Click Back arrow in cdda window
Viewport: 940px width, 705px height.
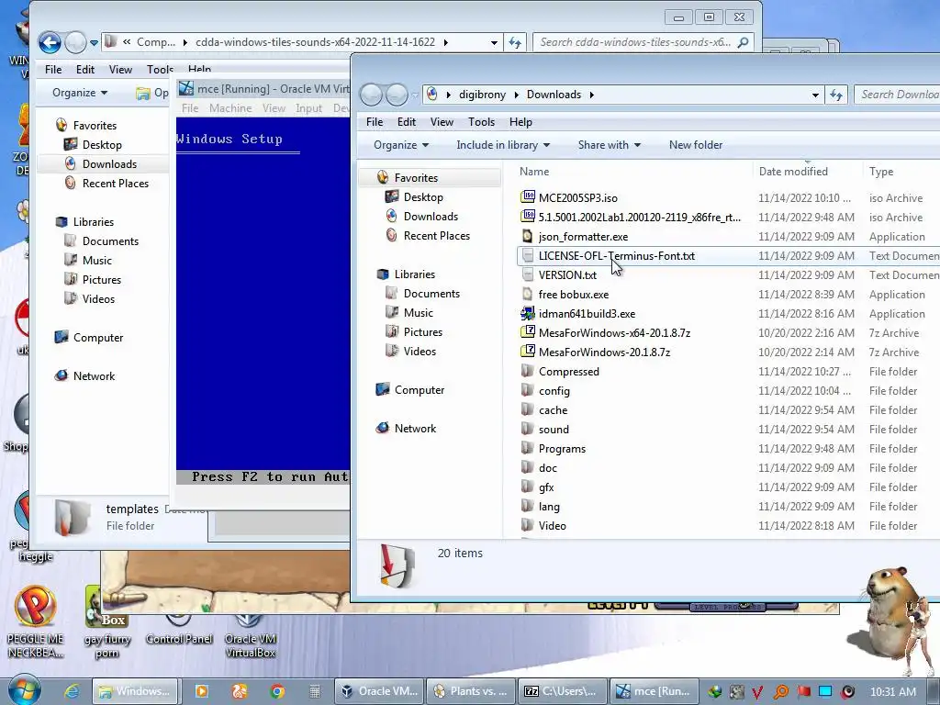(50, 42)
